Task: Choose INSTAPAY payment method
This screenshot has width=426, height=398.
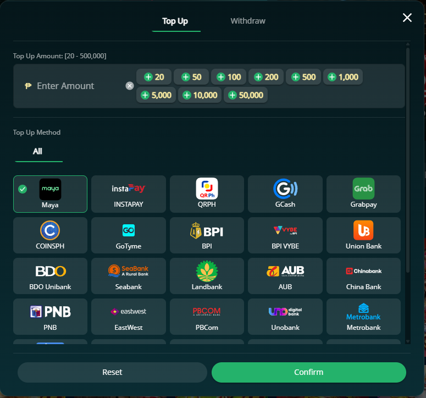Action: pyautogui.click(x=129, y=194)
